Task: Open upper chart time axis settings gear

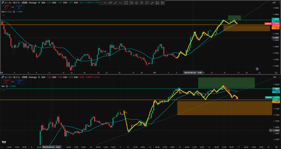Action: click(x=276, y=73)
